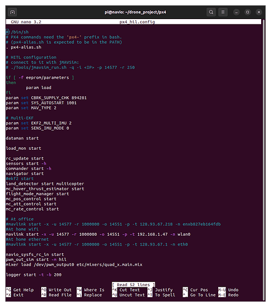Click the '#At home wifi' comment

pyautogui.click(x=22, y=229)
